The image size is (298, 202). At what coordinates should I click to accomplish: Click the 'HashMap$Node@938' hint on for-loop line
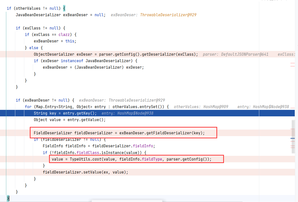tap(271, 107)
